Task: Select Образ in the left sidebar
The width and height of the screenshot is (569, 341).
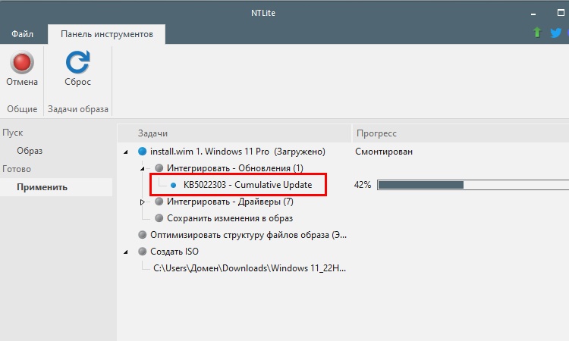Action: (30, 151)
